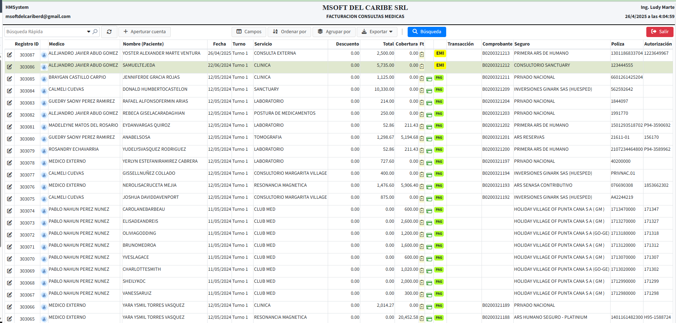Edit record 303087 with pencil icon
Viewport: 676px width, 323px height.
point(10,55)
